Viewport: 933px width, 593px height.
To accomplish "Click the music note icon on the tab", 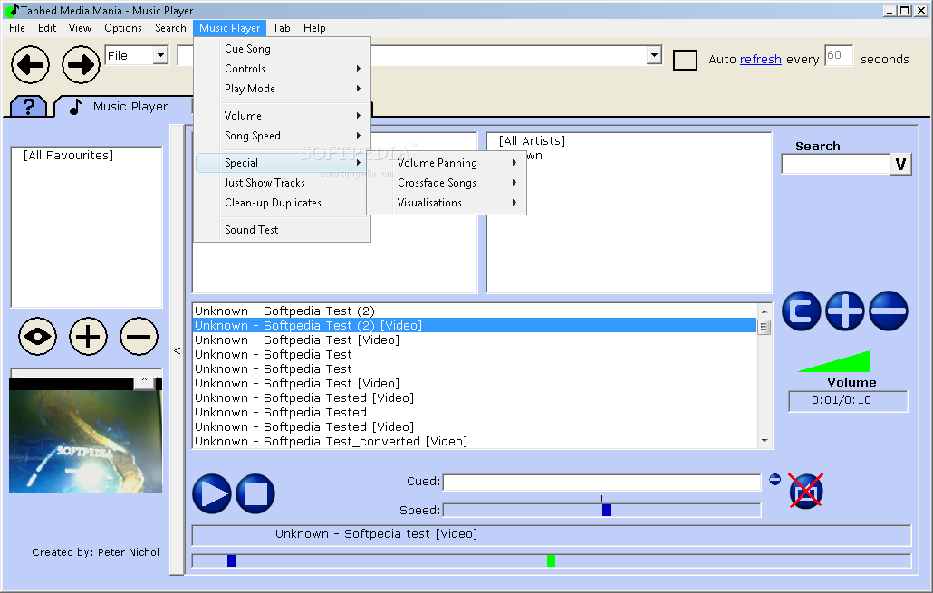I will 75,107.
